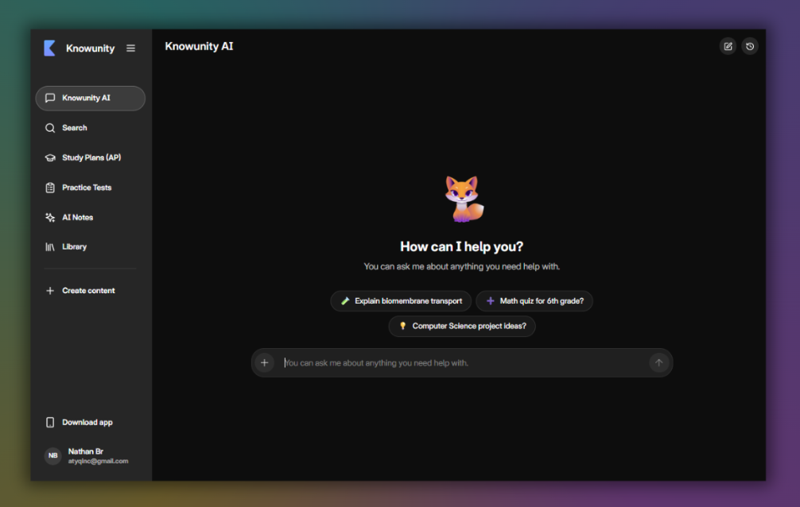Viewport: 800px width, 507px height.
Task: Collapse the sidebar with the hamburger icon
Action: (x=130, y=48)
